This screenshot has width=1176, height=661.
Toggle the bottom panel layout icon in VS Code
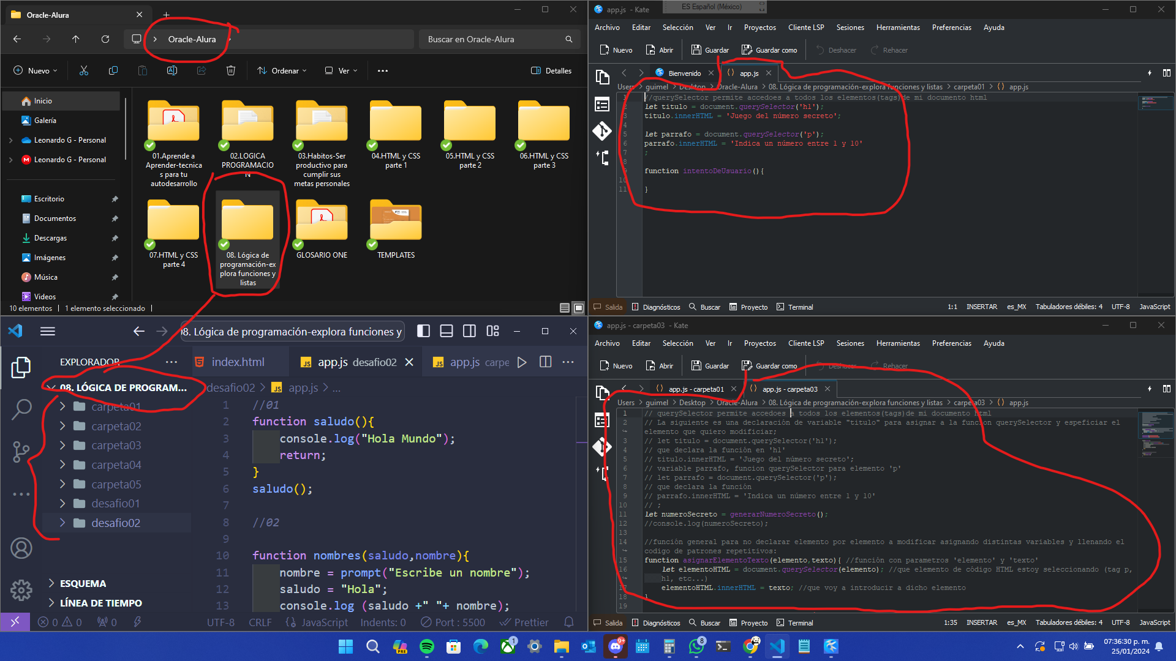click(447, 331)
